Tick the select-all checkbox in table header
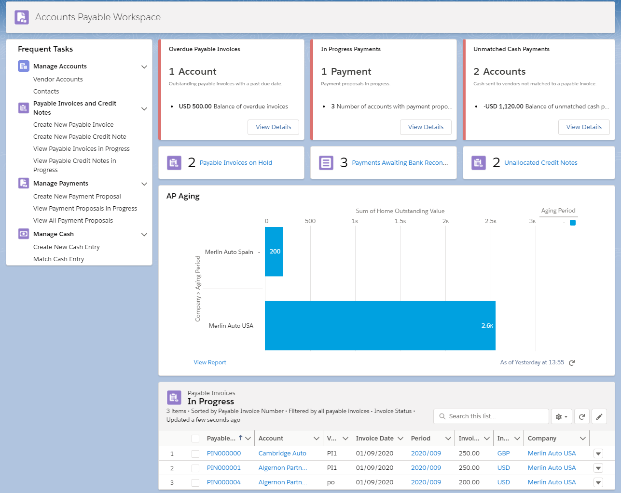This screenshot has height=493, width=621. point(195,439)
